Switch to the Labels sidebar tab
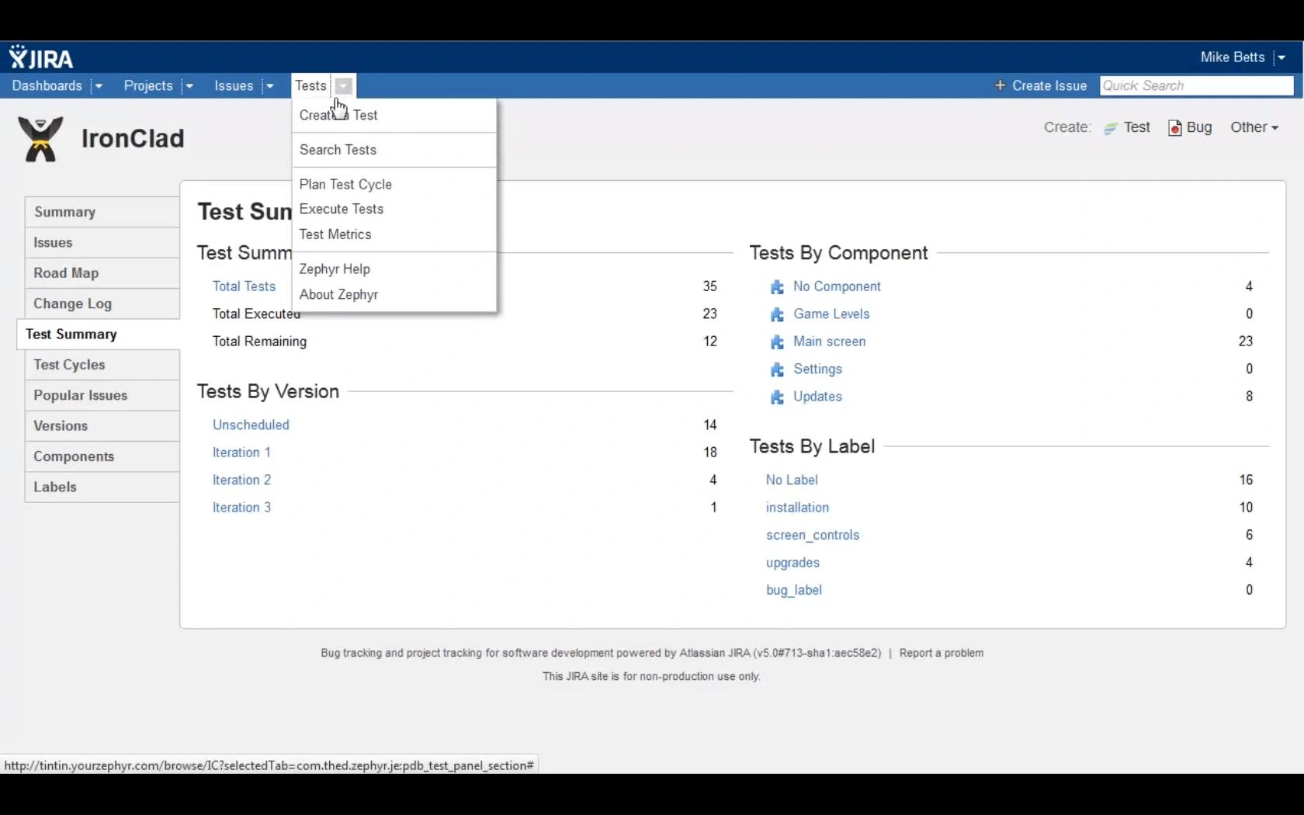Screen dimensions: 1304x815 pyautogui.click(x=102, y=487)
